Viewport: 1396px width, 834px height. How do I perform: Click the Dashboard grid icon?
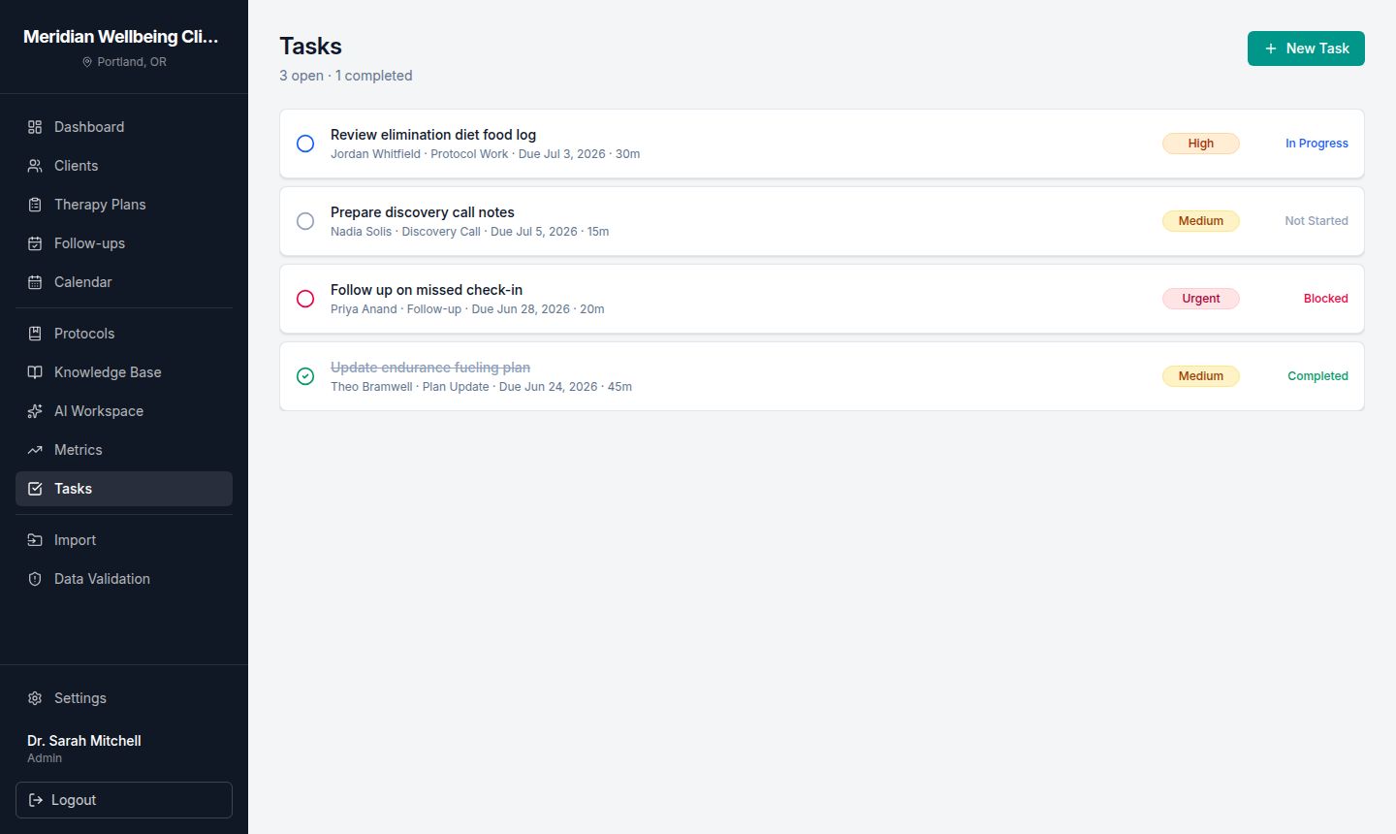coord(35,127)
